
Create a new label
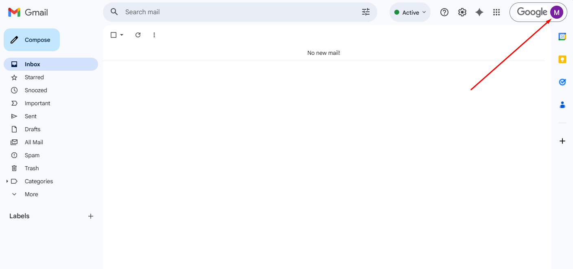pos(91,216)
